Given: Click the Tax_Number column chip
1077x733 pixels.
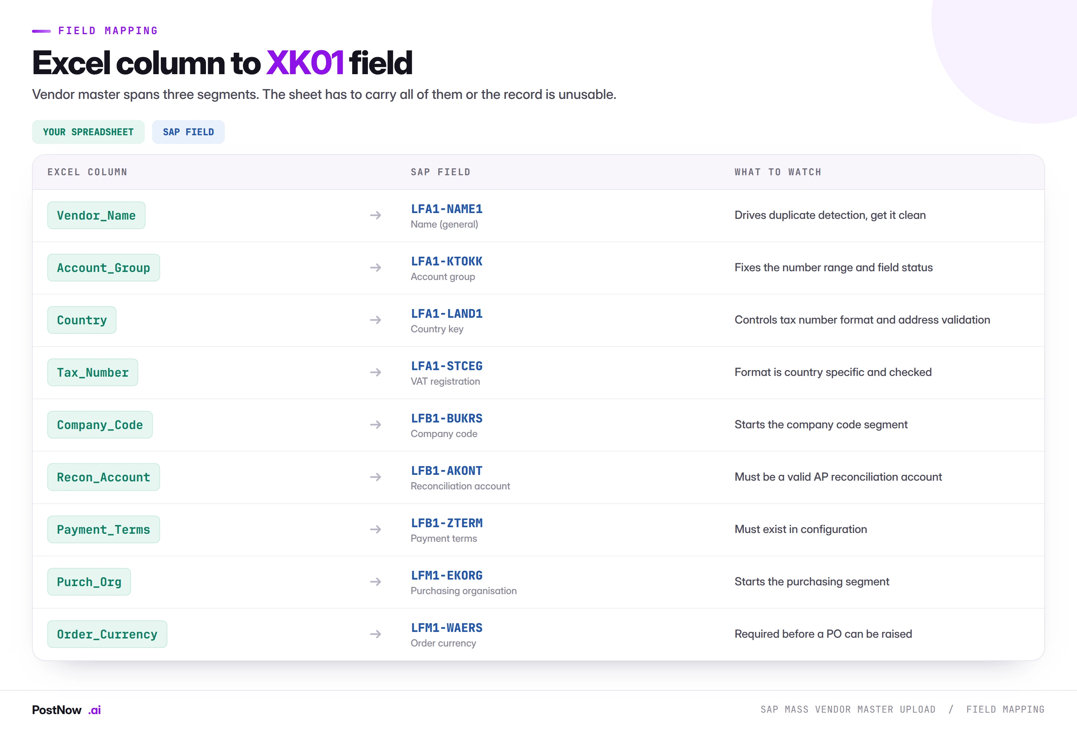Looking at the screenshot, I should pos(93,372).
